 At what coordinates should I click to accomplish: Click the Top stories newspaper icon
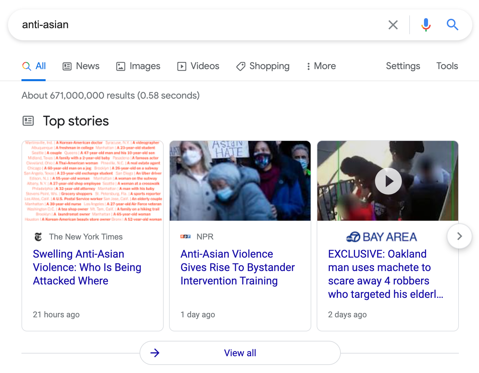point(28,121)
